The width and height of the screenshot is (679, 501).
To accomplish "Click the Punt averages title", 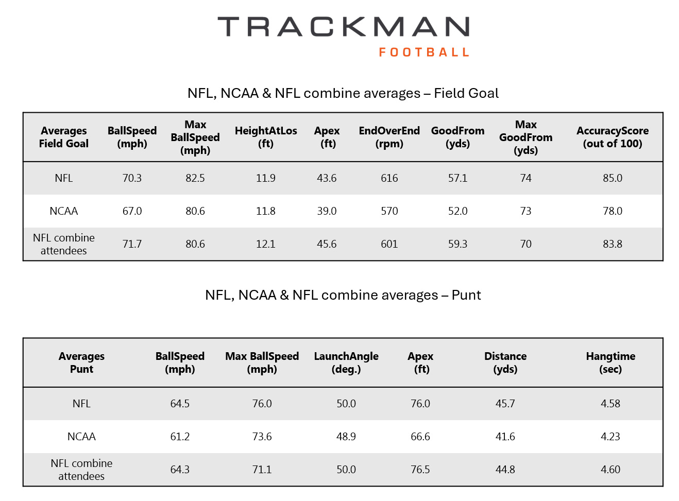I will (x=343, y=295).
